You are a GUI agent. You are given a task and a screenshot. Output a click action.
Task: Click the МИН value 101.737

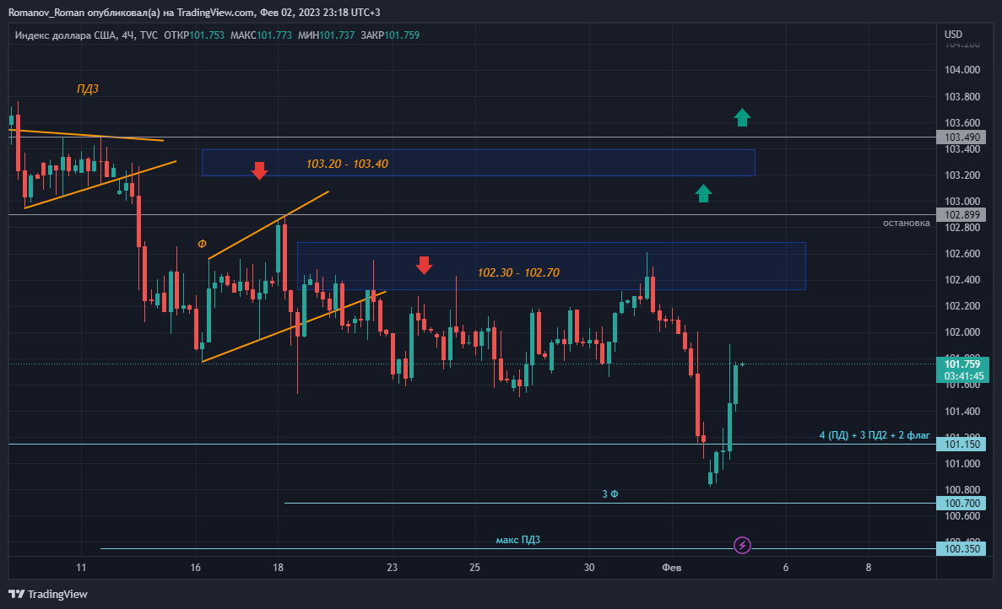pyautogui.click(x=337, y=35)
